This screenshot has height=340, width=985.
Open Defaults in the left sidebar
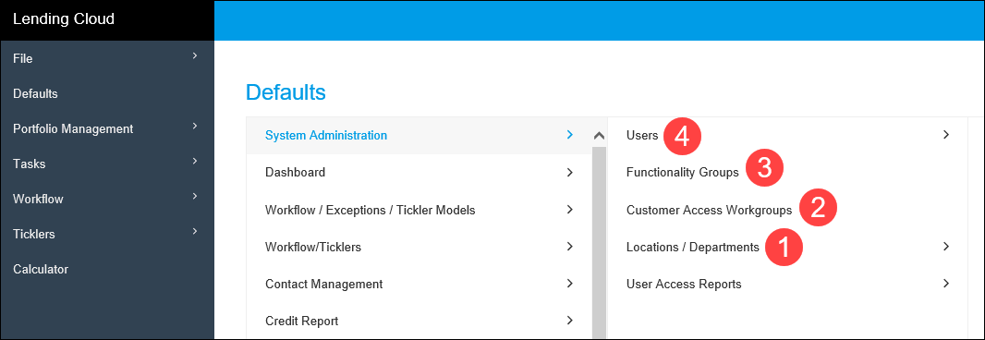point(35,93)
